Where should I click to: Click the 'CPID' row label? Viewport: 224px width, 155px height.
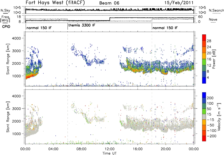pyautogui.click(x=6, y=27)
